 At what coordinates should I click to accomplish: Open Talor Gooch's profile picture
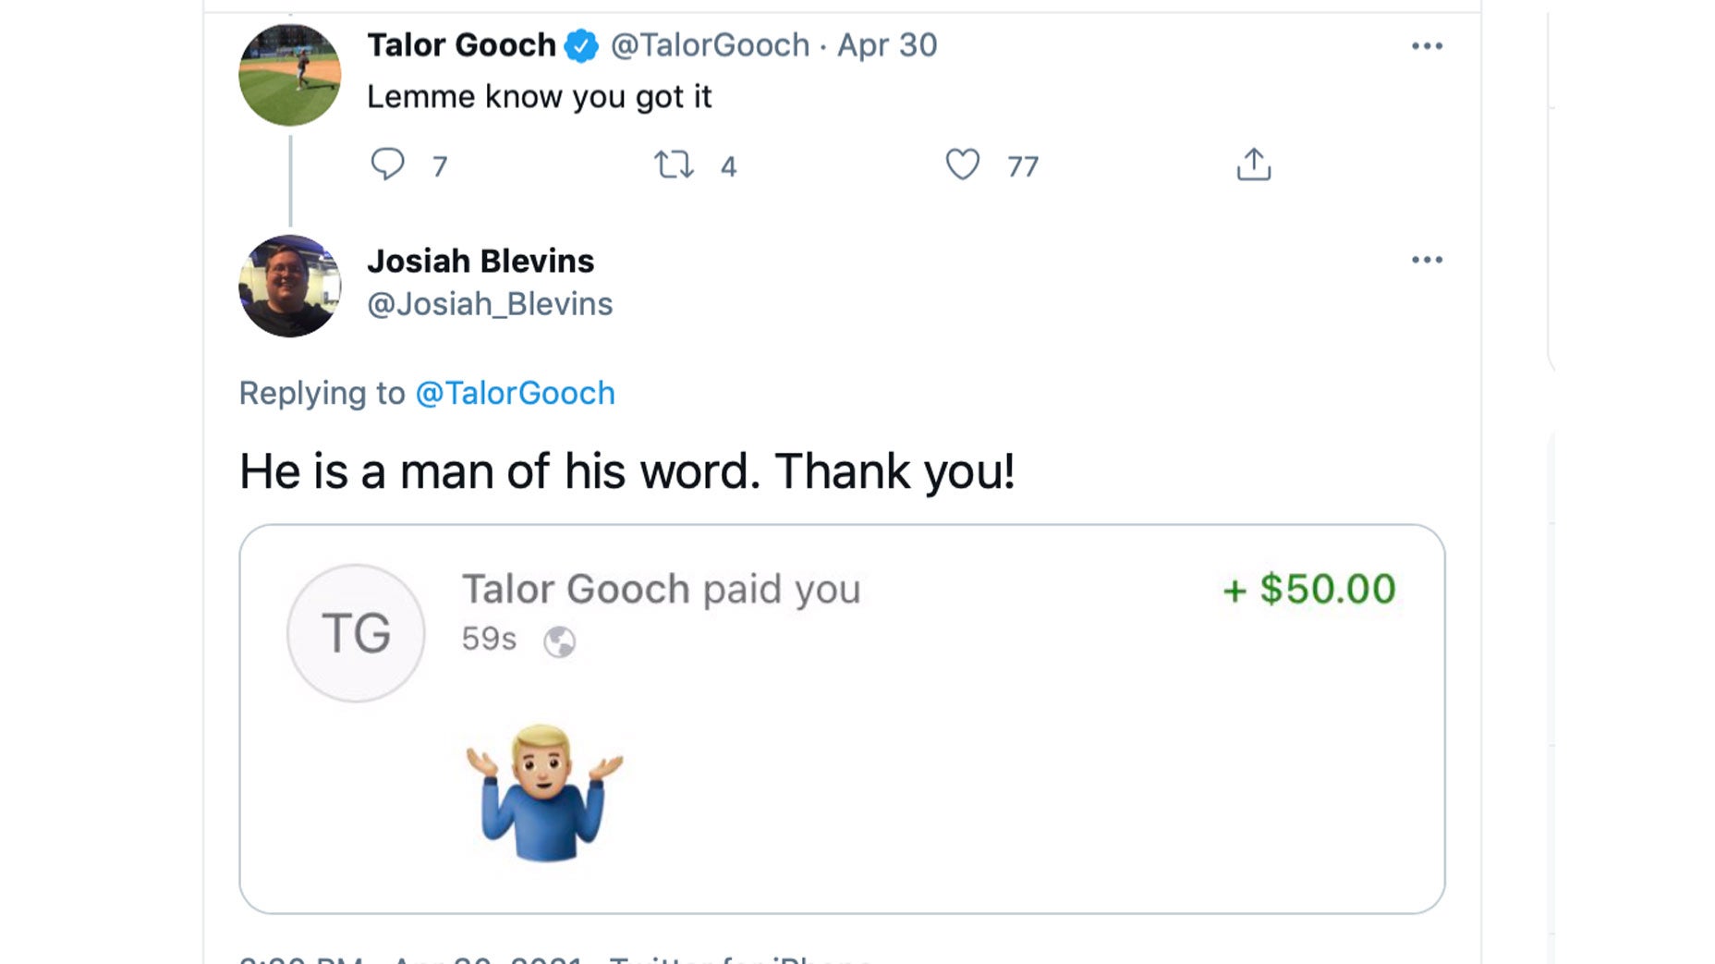[x=289, y=75]
